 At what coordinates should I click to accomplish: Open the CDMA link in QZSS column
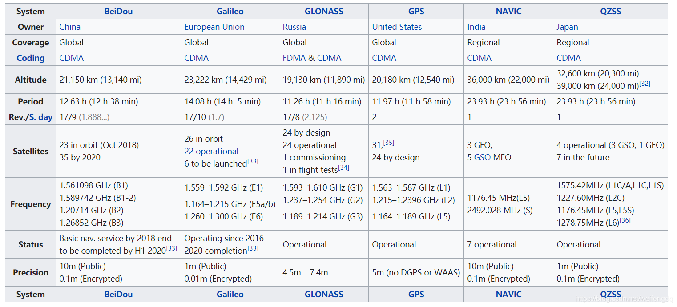pyautogui.click(x=569, y=58)
